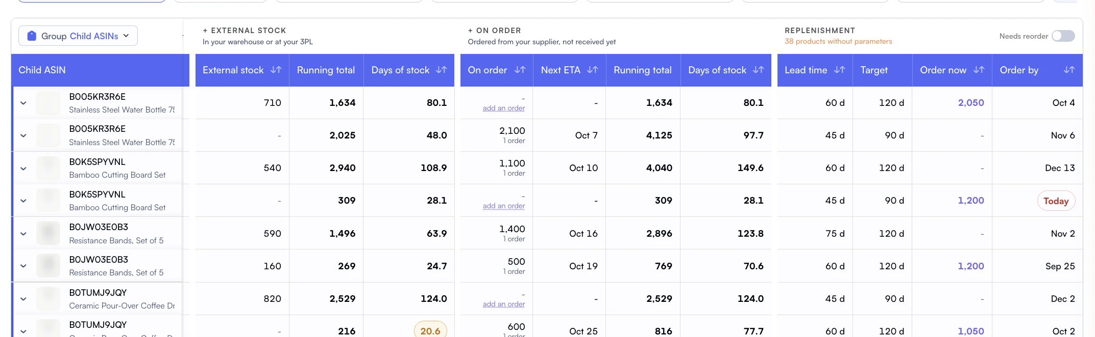The width and height of the screenshot is (1095, 337).
Task: Click the bag icon in Group Child ASINs
Action: 32,36
